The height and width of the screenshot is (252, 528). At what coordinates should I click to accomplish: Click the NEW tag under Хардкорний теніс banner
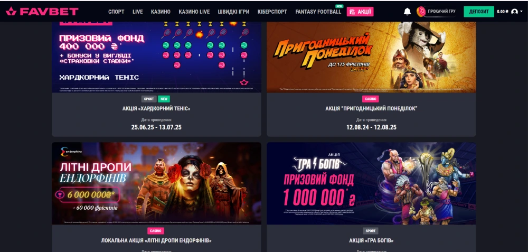pyautogui.click(x=164, y=99)
